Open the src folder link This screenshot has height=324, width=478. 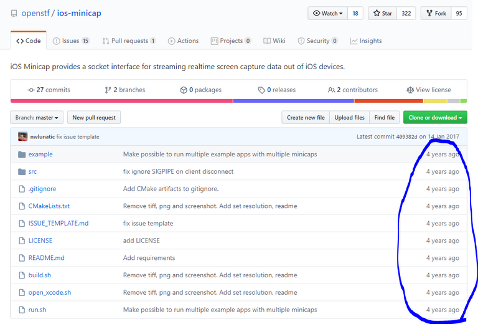32,172
